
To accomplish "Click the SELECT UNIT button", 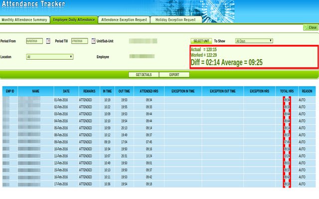I will click(x=201, y=41).
